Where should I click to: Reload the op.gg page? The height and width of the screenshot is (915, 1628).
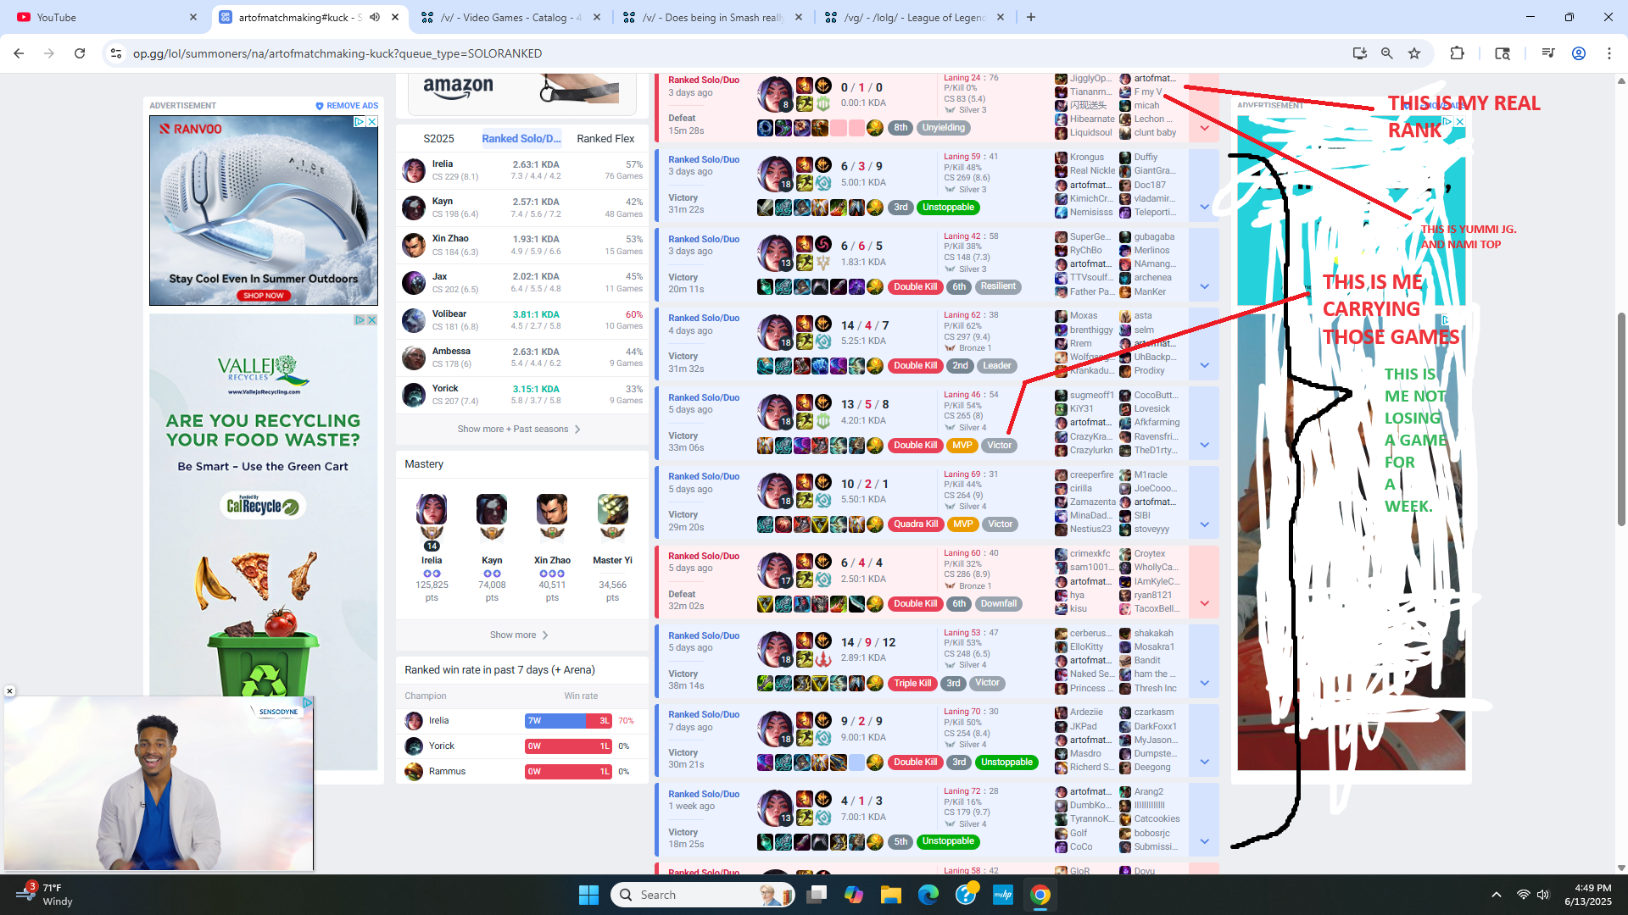(x=80, y=53)
